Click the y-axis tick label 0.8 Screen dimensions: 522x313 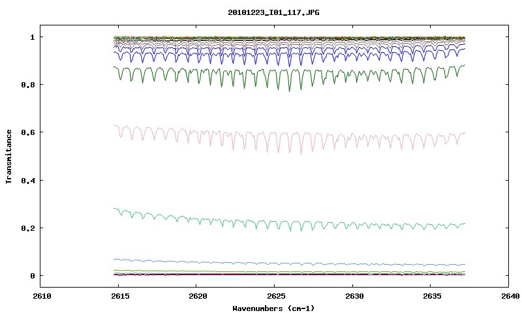click(x=28, y=85)
